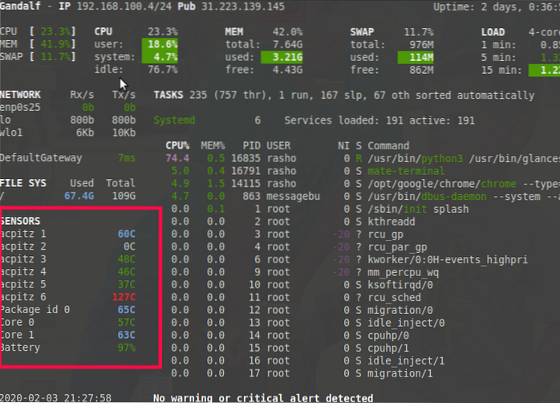Screen dimensions: 560x403
Task: Click the SWAP total value 976M
Action: pos(421,45)
